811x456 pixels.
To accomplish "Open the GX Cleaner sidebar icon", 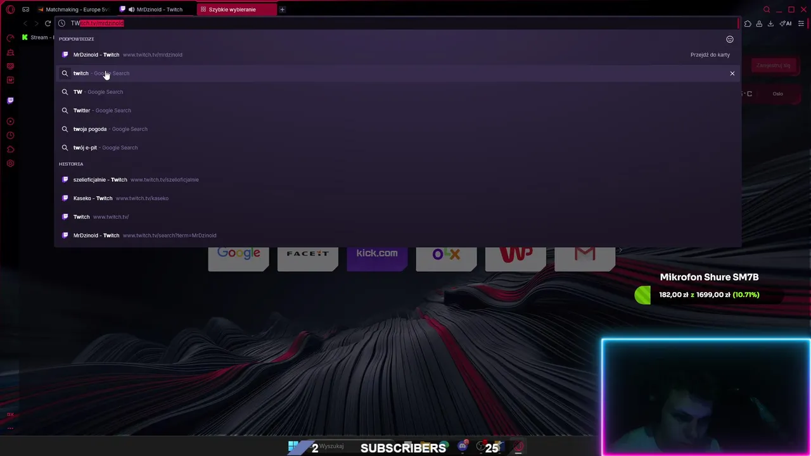I will (10, 52).
